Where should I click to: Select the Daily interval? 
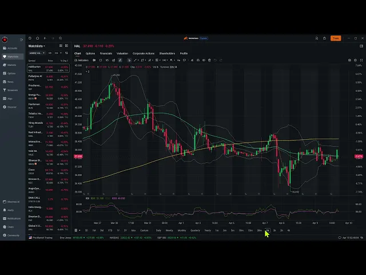click(x=158, y=230)
